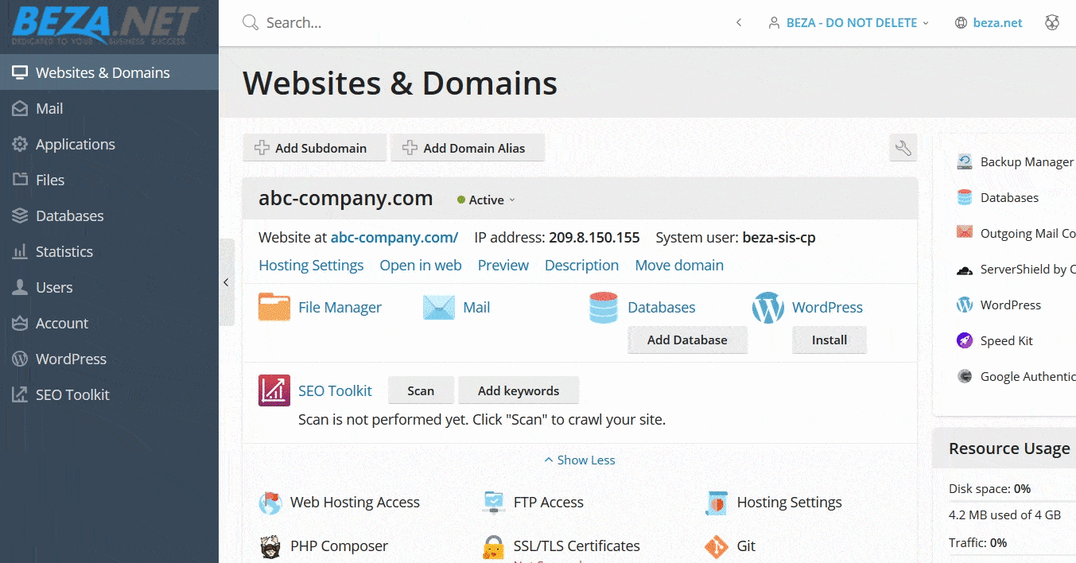The height and width of the screenshot is (563, 1076).
Task: Click the Preview link
Action: [503, 266]
